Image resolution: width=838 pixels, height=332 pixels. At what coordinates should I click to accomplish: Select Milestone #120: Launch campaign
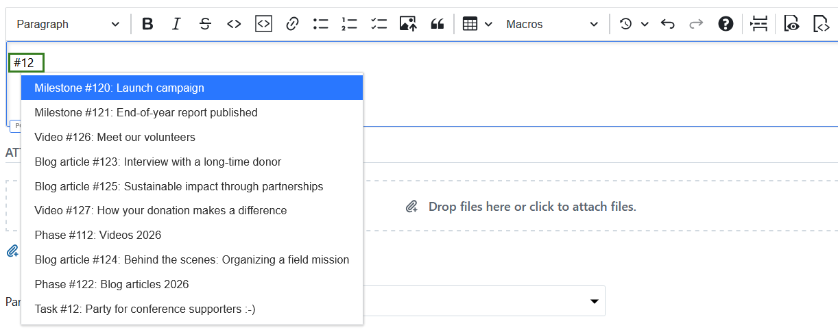click(x=192, y=88)
